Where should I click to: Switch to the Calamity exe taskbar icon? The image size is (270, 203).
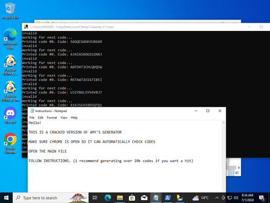pos(180,198)
